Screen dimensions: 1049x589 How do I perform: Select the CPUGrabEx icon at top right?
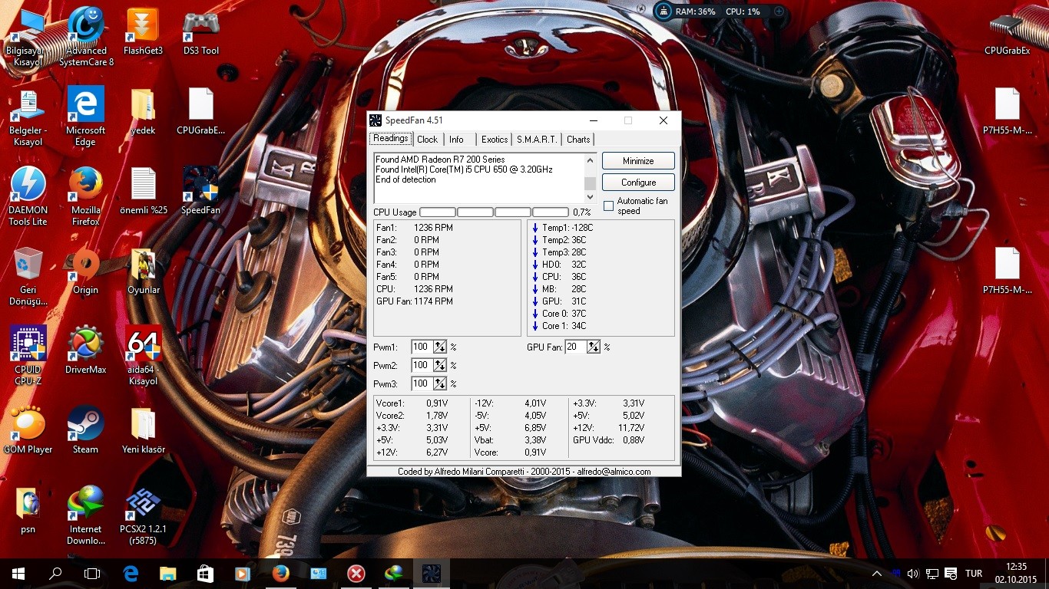1007,32
